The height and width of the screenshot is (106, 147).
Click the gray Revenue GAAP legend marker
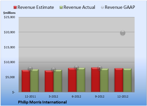coord(102,8)
